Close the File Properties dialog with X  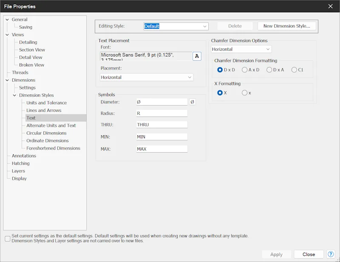331,6
